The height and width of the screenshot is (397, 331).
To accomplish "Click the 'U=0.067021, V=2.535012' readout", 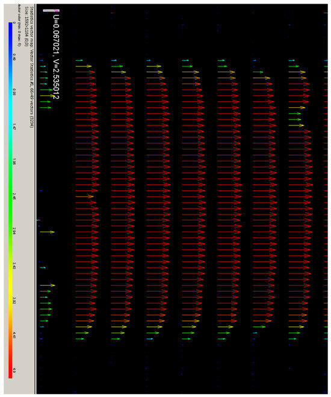I will (56, 57).
